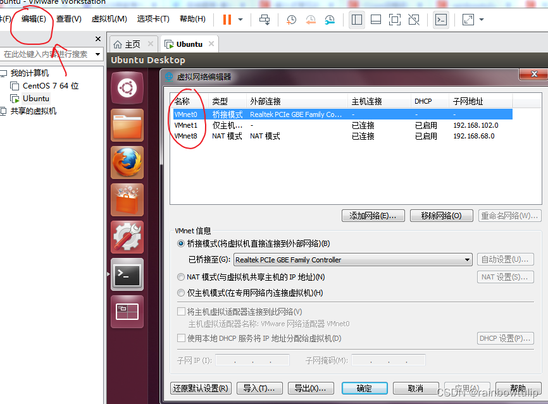Click the 子网地址 column header
This screenshot has height=404, width=548.
[x=480, y=101]
